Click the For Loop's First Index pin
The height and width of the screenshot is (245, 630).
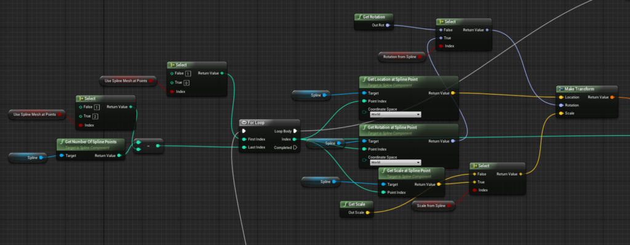pos(244,139)
